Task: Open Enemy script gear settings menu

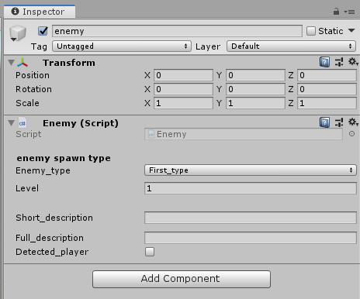Action: pos(353,122)
